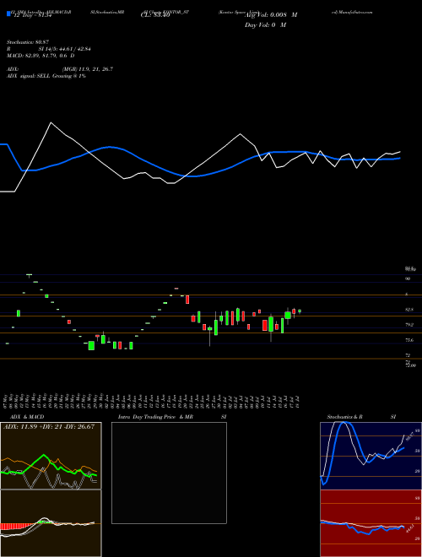This screenshot has height=557, width=422.
Task: Click the 82.8 price axis label
Action: click(x=409, y=310)
